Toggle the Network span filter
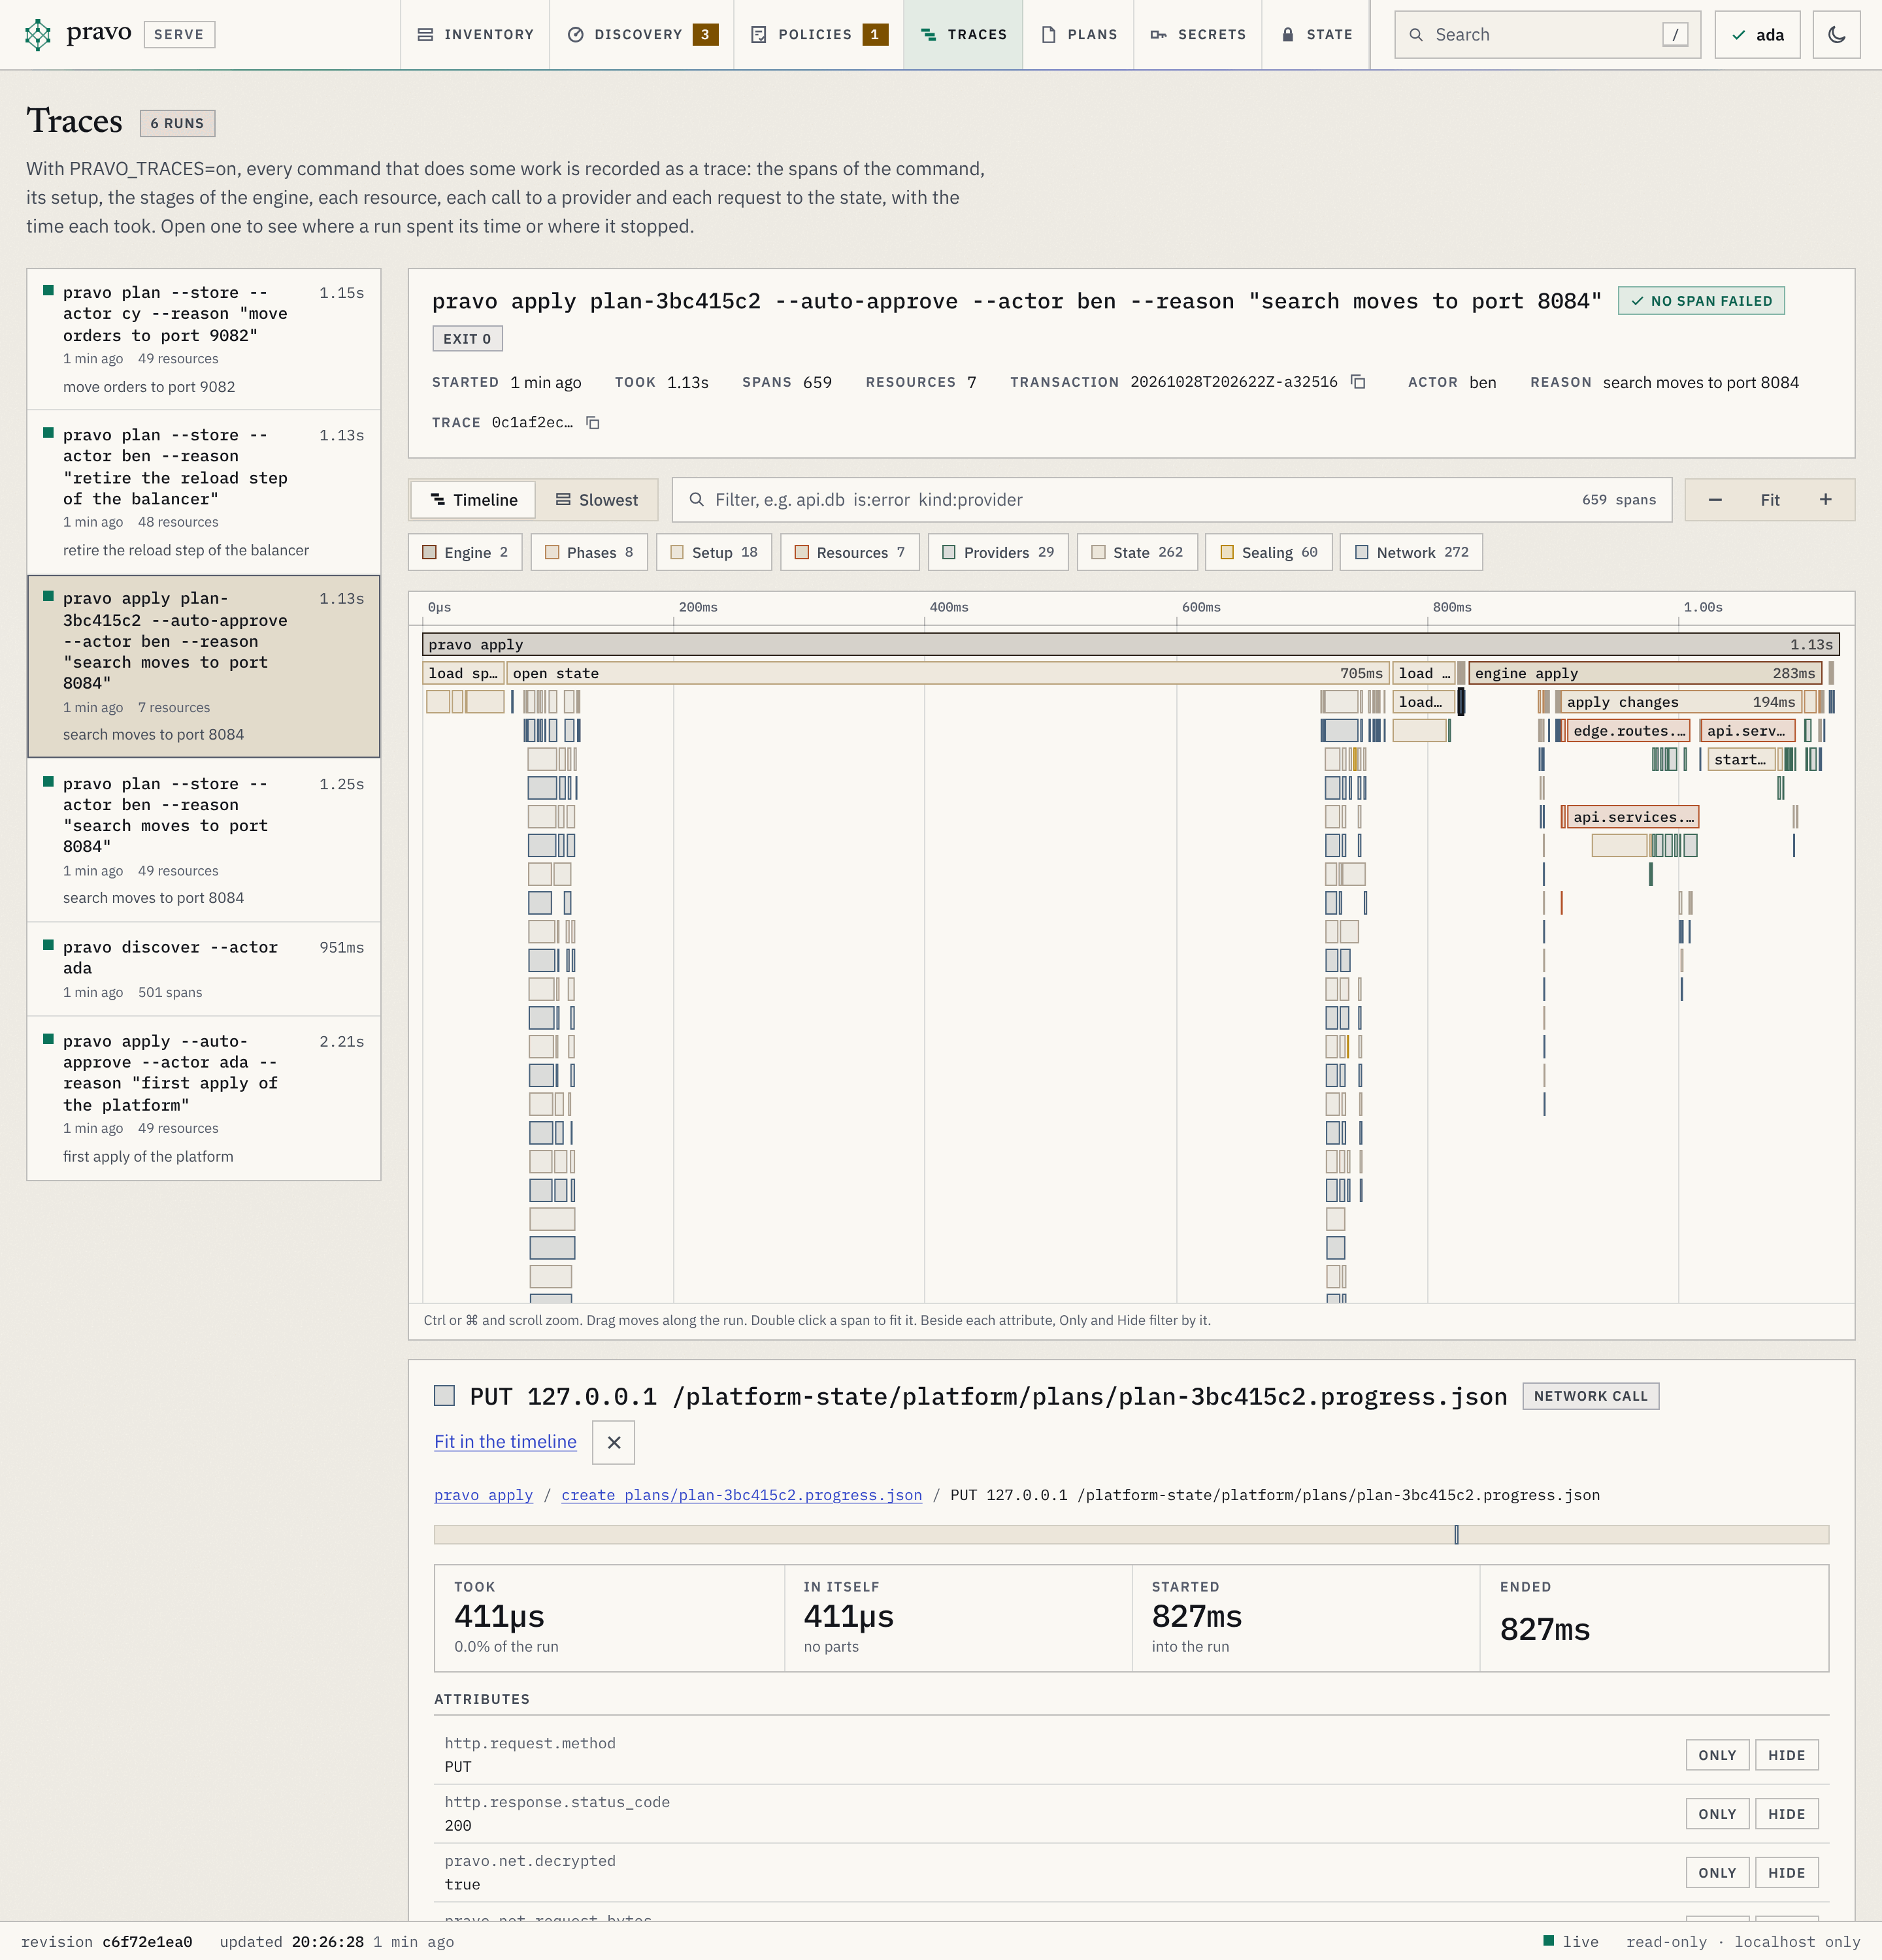1882x1960 pixels. 1411,552
